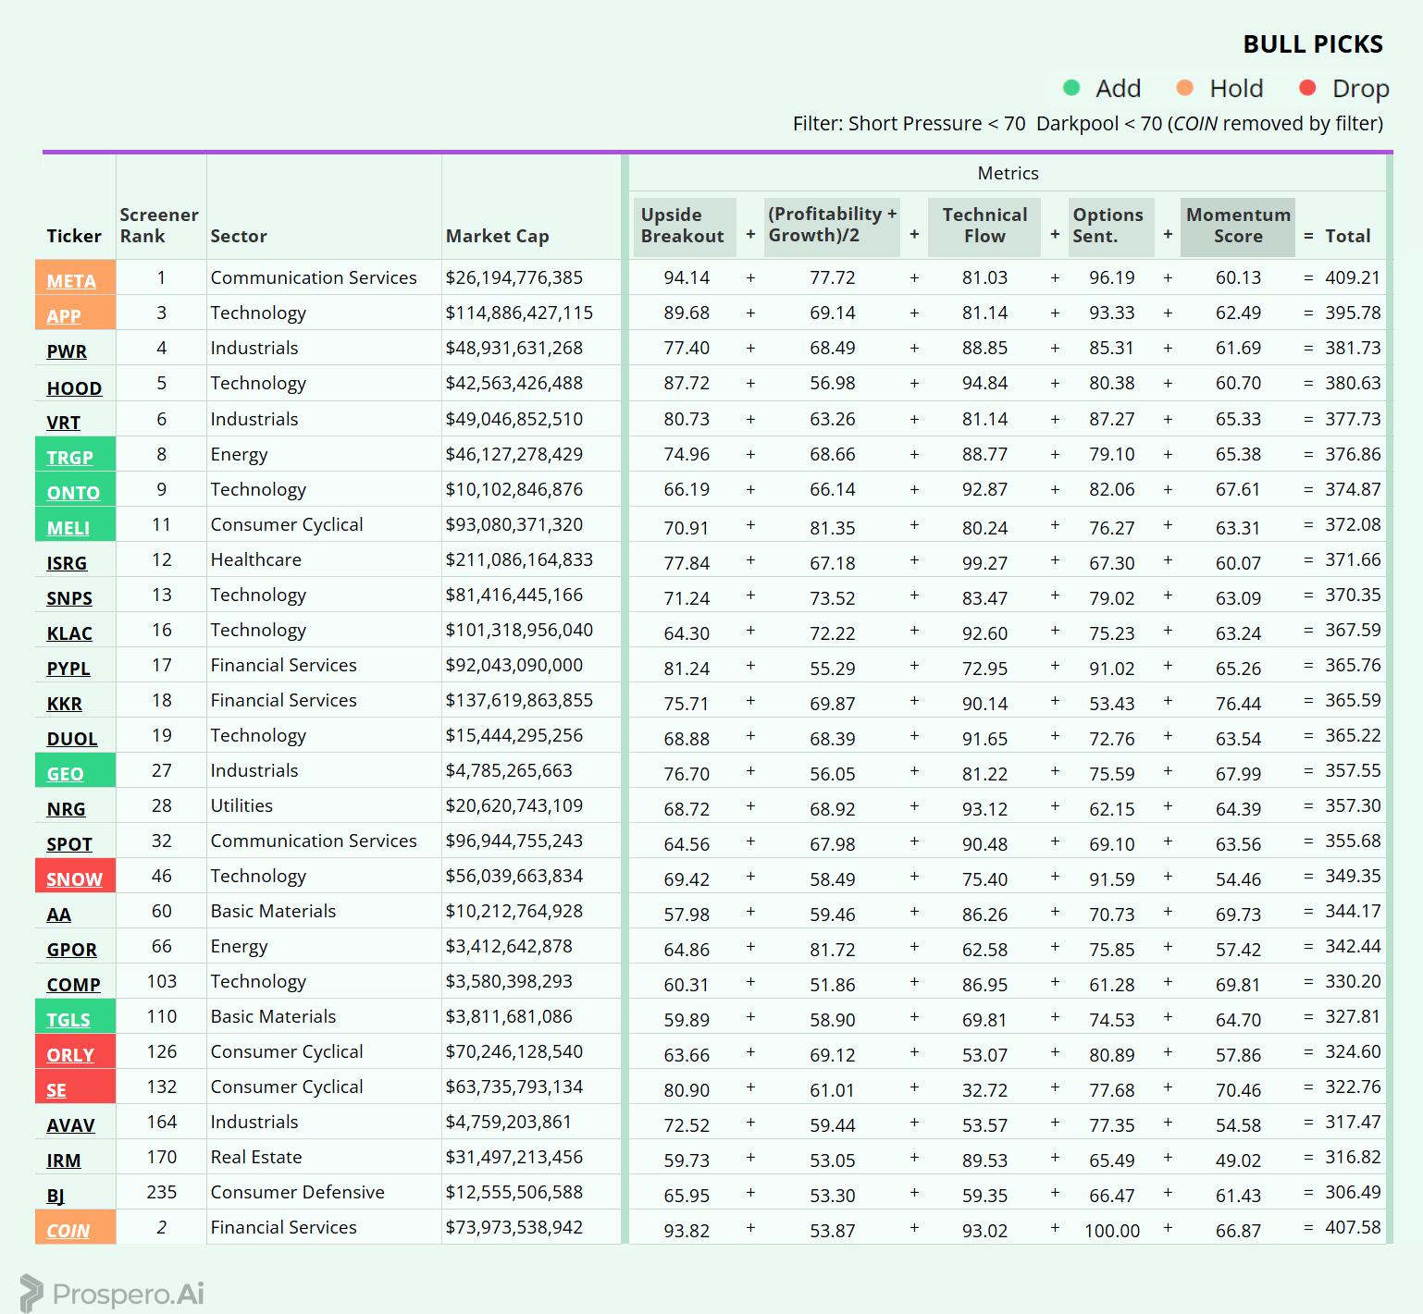
Task: Open the NRG ticker link
Action: [66, 809]
